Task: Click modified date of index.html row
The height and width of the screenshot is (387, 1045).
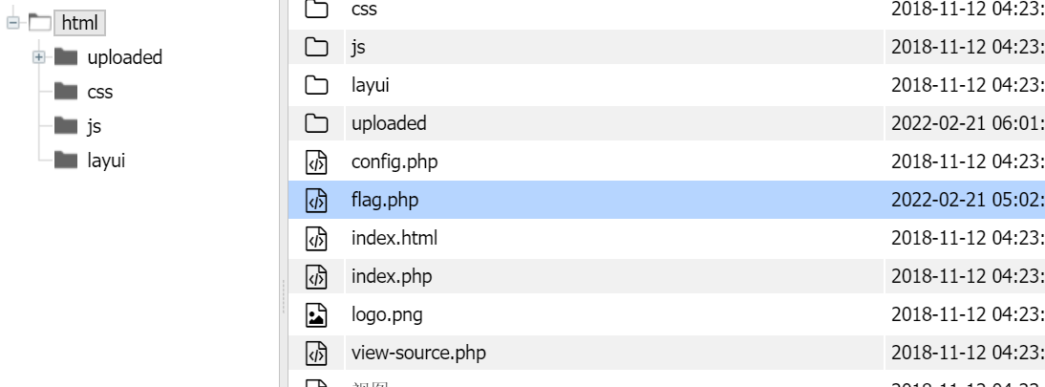Action: pyautogui.click(x=968, y=238)
